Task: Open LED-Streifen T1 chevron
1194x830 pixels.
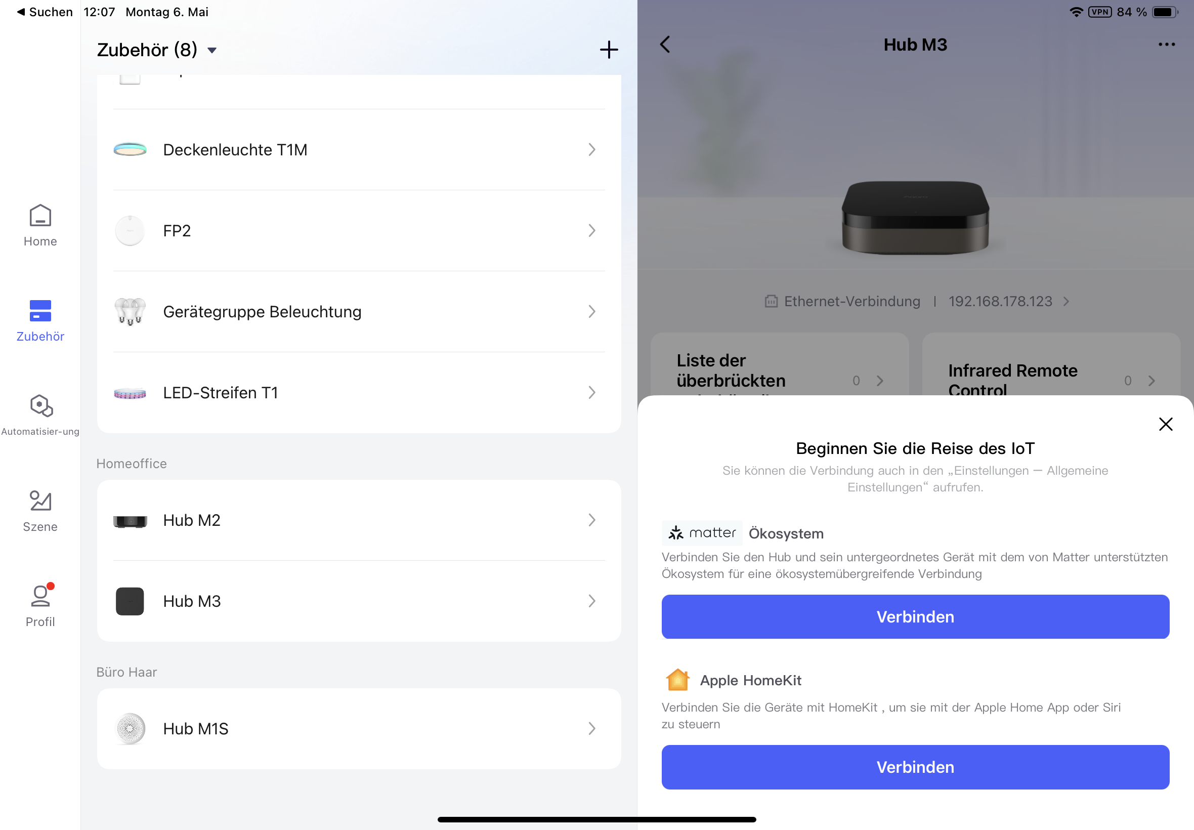Action: (591, 393)
